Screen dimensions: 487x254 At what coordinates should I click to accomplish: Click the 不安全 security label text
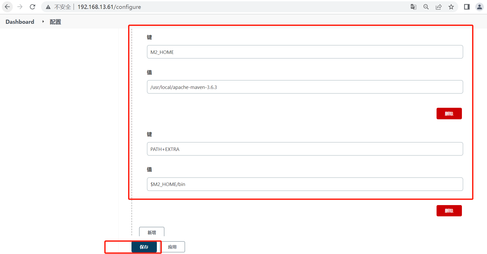click(x=62, y=7)
